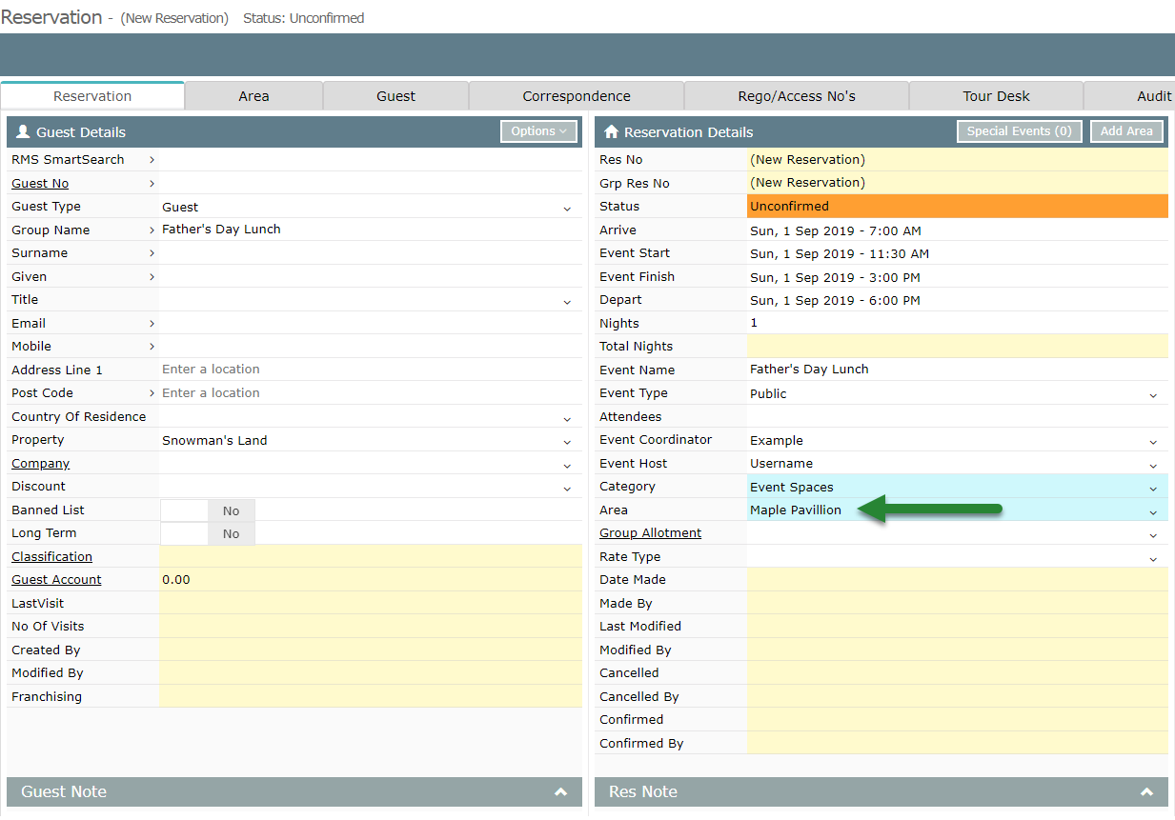Viewport: 1175px width, 820px height.
Task: Open the Country Of Residence dropdown
Action: pos(567,418)
